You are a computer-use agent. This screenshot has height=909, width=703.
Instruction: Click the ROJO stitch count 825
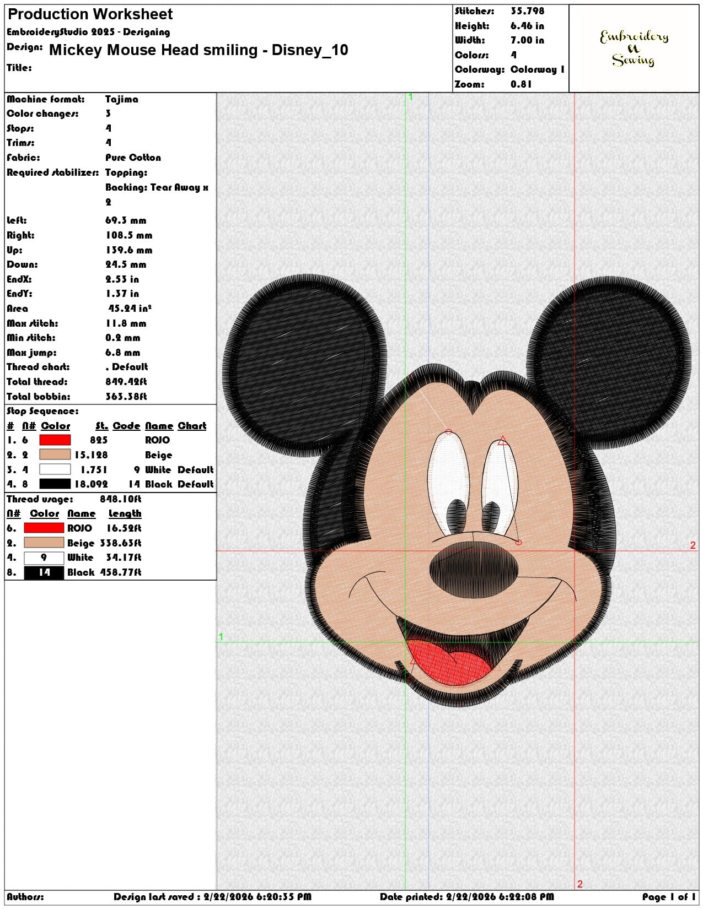point(99,440)
